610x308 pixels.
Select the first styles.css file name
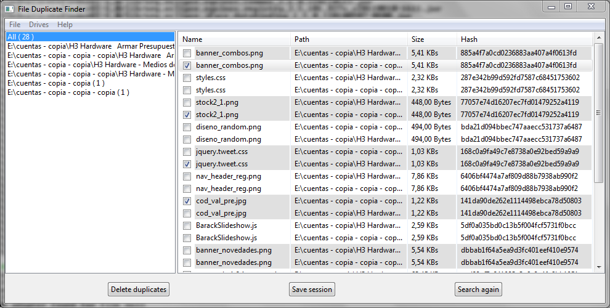(x=211, y=78)
